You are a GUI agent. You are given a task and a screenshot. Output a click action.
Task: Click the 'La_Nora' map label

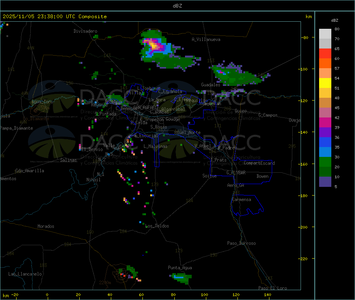(157, 100)
